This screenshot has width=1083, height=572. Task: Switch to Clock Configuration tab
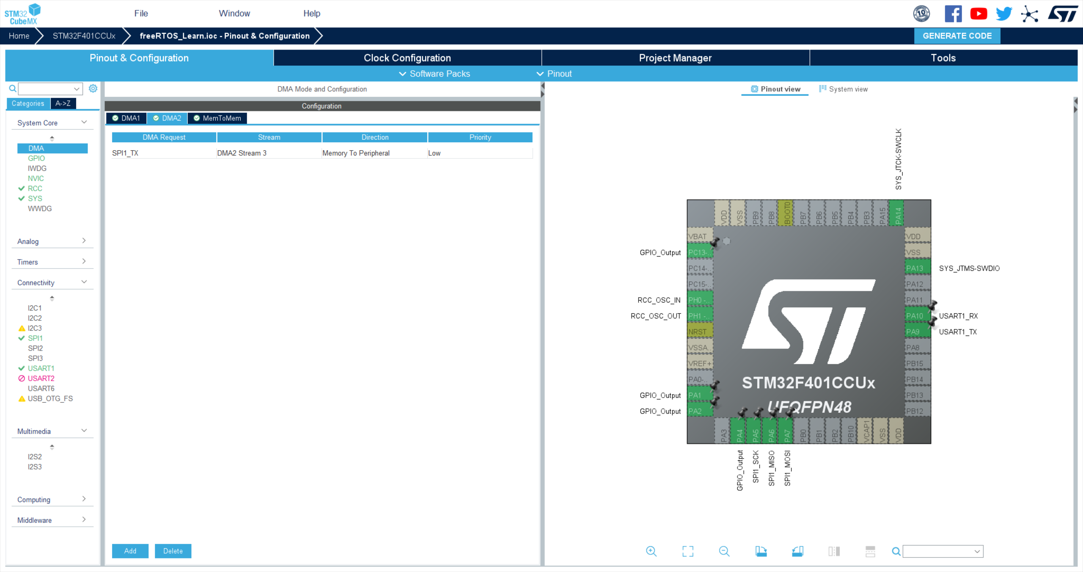pyautogui.click(x=407, y=58)
